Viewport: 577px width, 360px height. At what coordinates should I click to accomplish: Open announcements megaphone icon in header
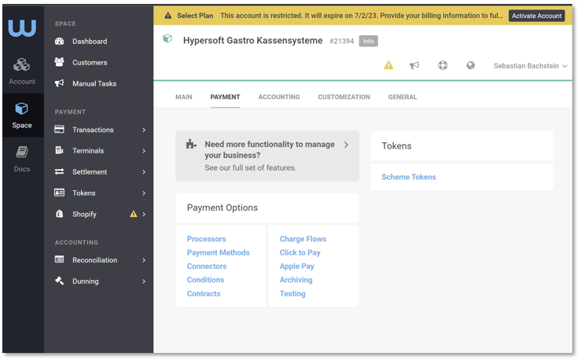click(x=414, y=66)
